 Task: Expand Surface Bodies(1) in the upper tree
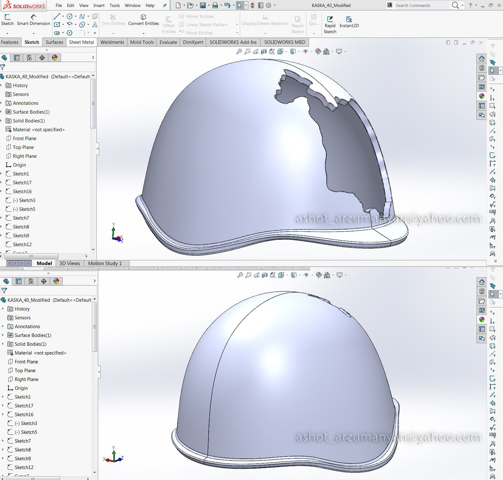[x=2, y=112]
